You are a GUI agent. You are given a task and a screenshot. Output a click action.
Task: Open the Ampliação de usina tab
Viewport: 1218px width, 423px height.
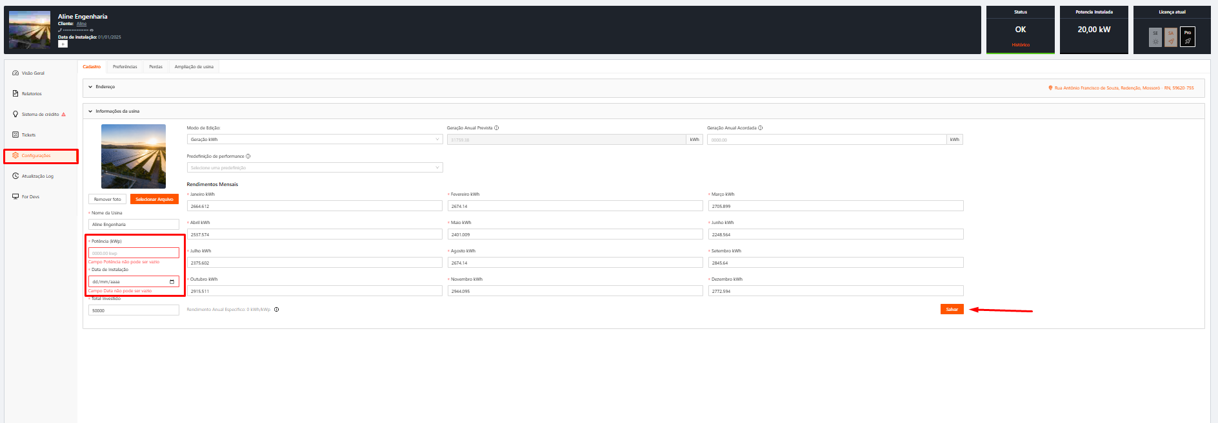(194, 67)
